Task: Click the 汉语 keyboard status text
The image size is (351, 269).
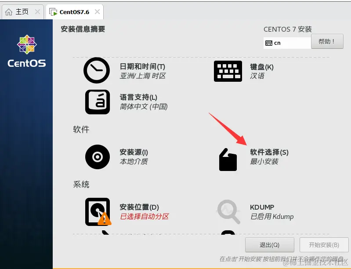Action: 257,76
